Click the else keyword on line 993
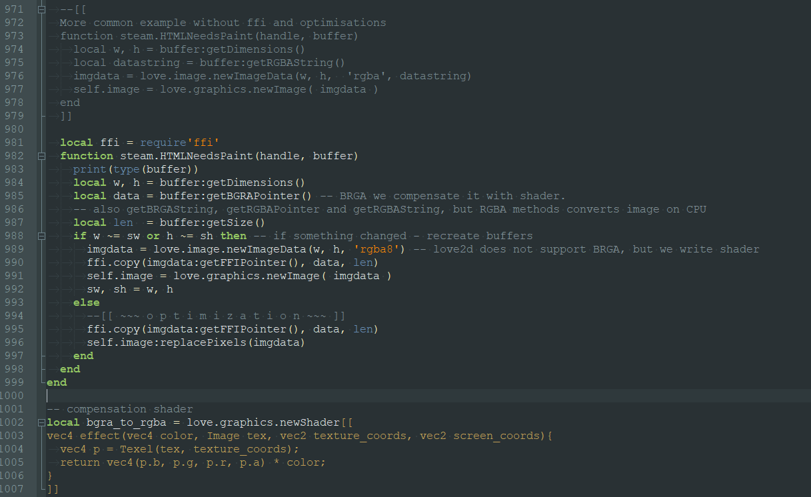This screenshot has height=497, width=811. click(x=87, y=302)
